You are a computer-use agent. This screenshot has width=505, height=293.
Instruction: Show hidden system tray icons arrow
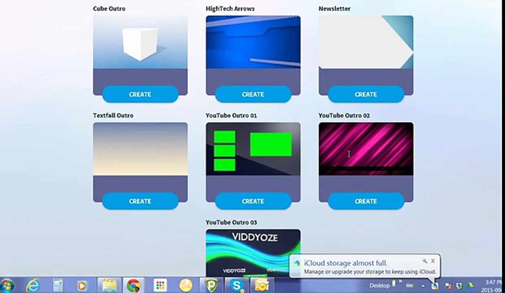pos(423,286)
